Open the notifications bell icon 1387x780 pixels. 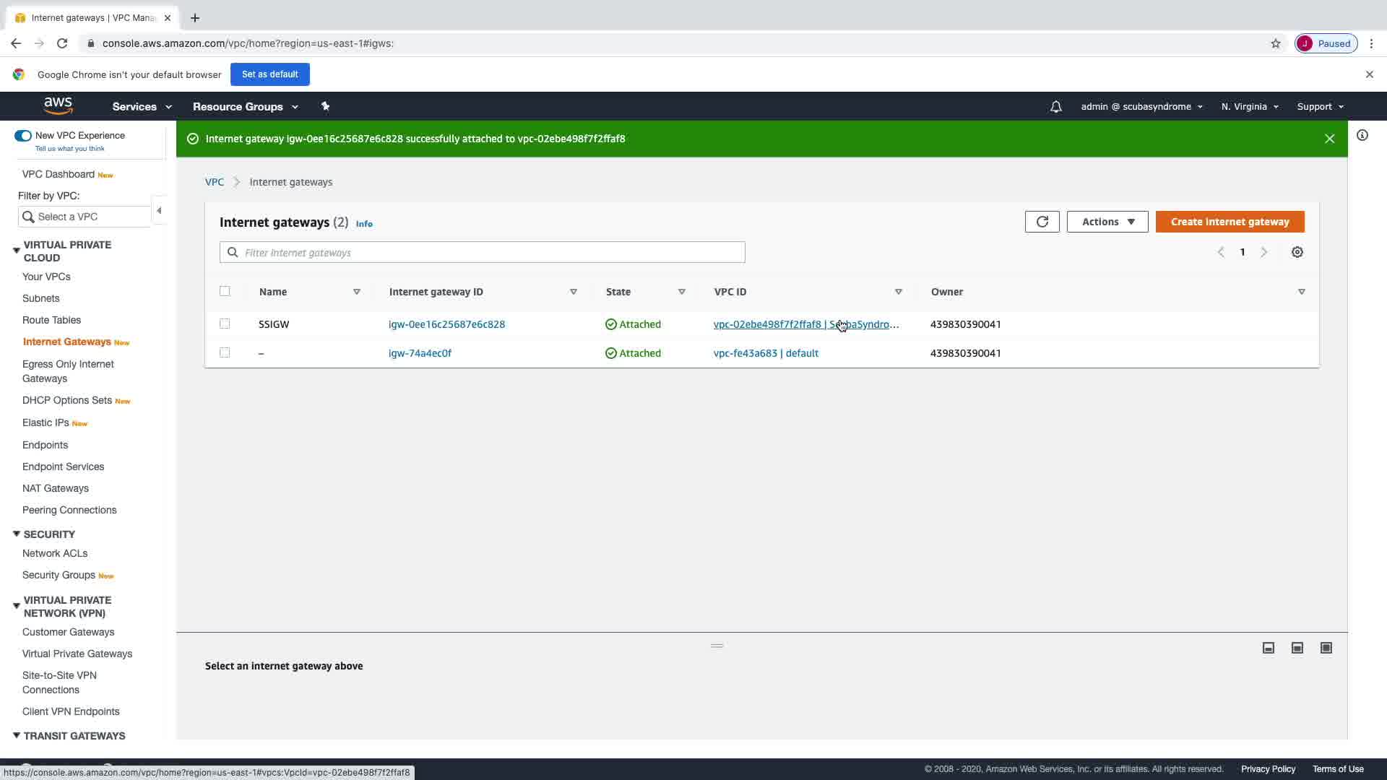[x=1055, y=107]
